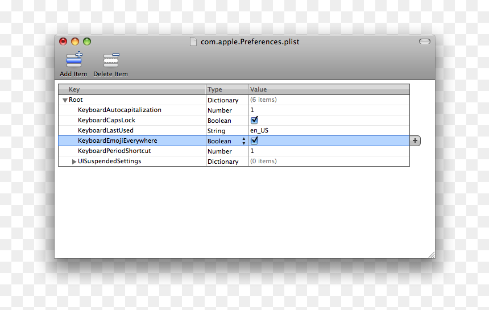Click the toolbar toggle pill button
The width and height of the screenshot is (489, 310).
[x=424, y=42]
